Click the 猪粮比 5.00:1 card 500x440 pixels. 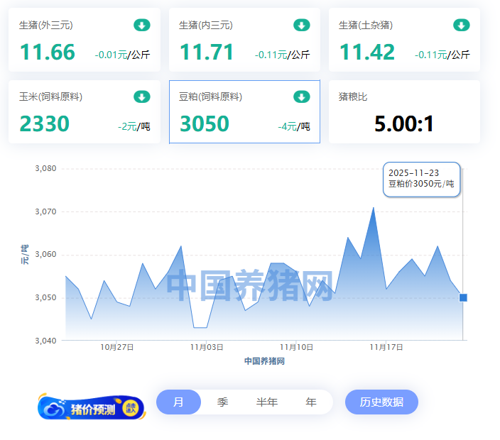coord(404,113)
